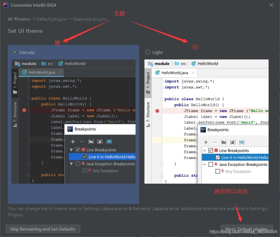The width and height of the screenshot is (280, 237).
Task: Select the Light theme radio button
Action: pos(148,52)
